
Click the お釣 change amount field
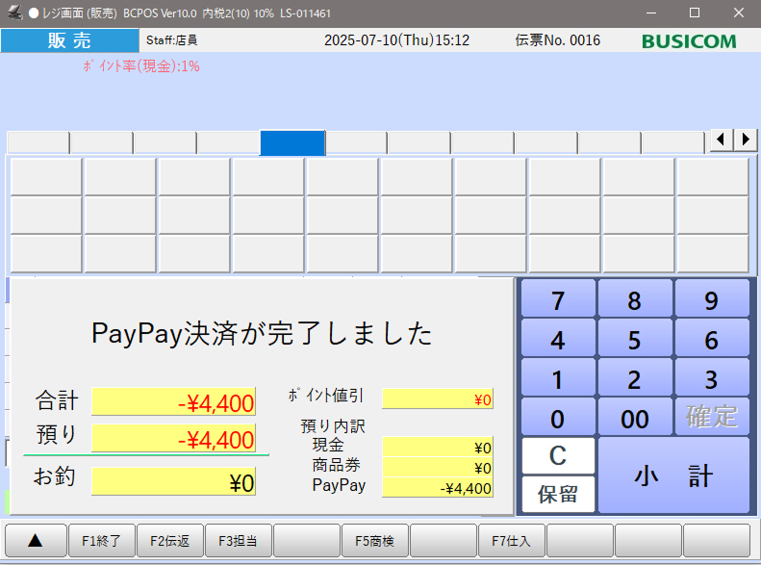(x=173, y=482)
